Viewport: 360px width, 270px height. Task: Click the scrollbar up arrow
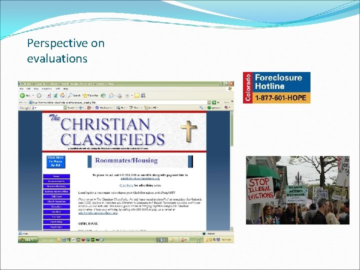[x=231, y=112]
